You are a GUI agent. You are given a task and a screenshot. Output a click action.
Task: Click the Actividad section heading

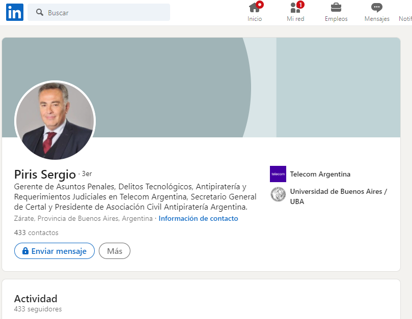tap(36, 299)
